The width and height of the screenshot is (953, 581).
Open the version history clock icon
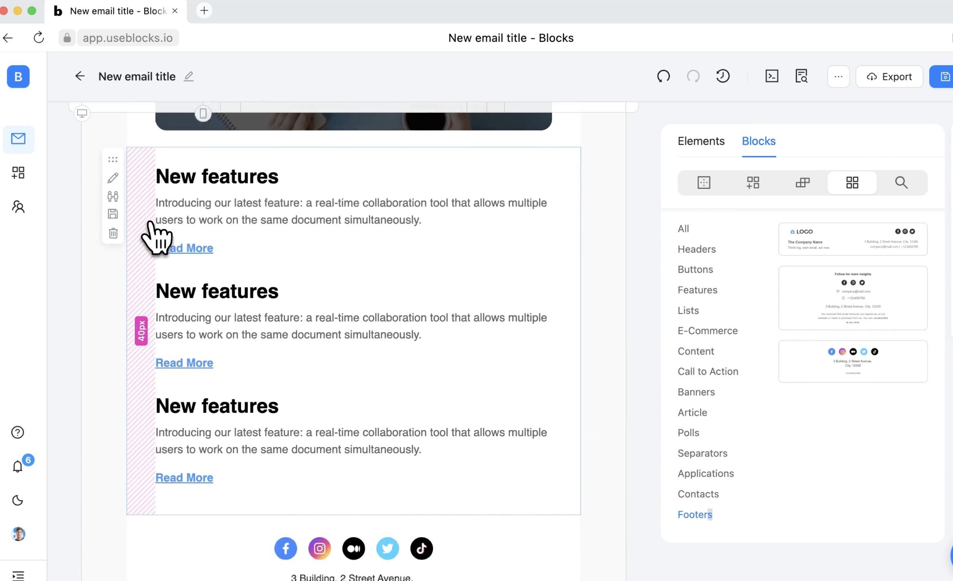(x=723, y=76)
